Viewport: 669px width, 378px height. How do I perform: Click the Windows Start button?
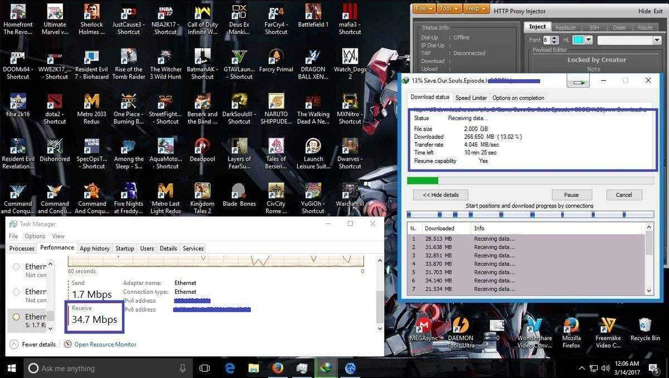pyautogui.click(x=11, y=368)
